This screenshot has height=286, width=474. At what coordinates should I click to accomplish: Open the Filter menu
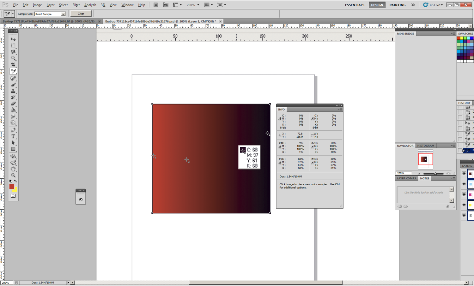click(x=76, y=5)
